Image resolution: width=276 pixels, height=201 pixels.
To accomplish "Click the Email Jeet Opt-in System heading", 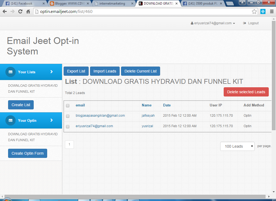I will (x=43, y=46).
